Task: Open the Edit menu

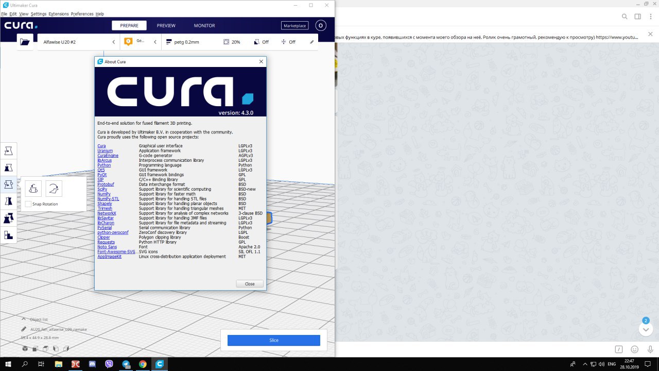Action: [x=13, y=14]
